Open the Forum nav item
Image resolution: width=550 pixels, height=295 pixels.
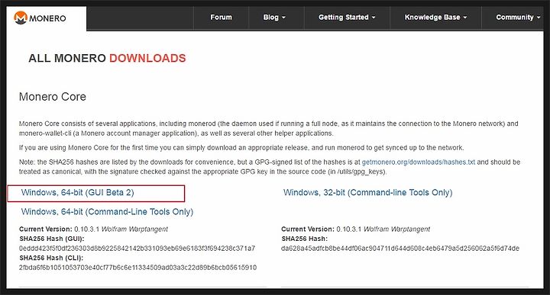point(221,17)
